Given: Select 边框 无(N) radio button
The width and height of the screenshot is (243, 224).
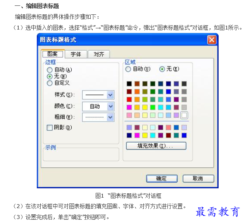Looking at the screenshot, I should pyautogui.click(x=50, y=76).
